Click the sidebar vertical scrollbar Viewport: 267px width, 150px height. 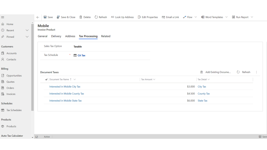(x=32, y=67)
